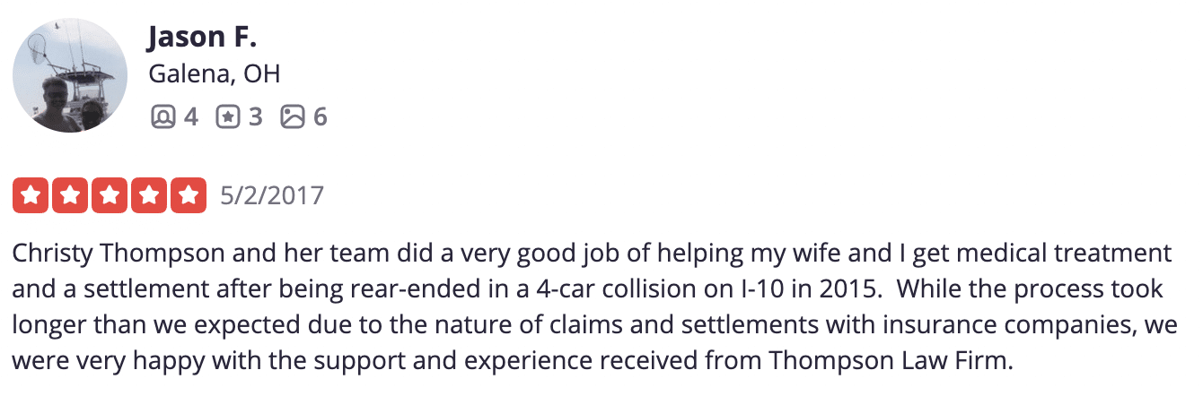Click the reviews star icon beside number 3
Screen dimensions: 1203x396
coord(228,116)
